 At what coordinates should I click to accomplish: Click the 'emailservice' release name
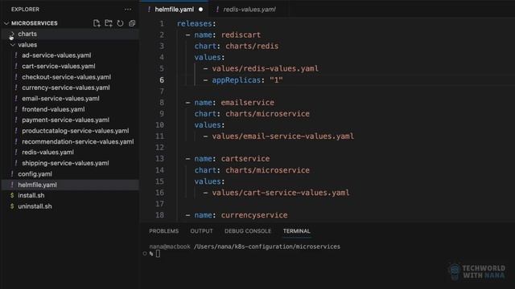pyautogui.click(x=247, y=103)
